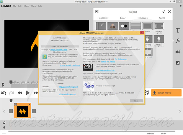Image resolution: width=183 pixels, height=135 pixels.
Task: Apply the old film scratches template thumbnail
Action: [x=101, y=26]
